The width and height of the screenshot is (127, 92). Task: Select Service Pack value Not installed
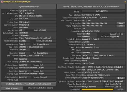click(x=23, y=33)
